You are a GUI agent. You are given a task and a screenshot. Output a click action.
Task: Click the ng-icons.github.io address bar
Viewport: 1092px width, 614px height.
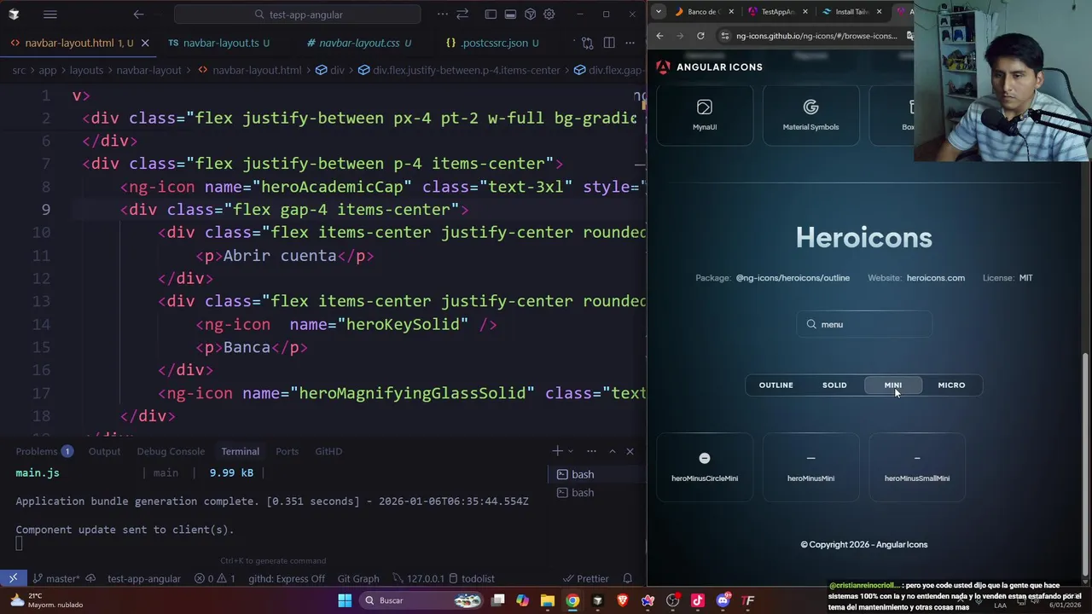[x=816, y=36]
